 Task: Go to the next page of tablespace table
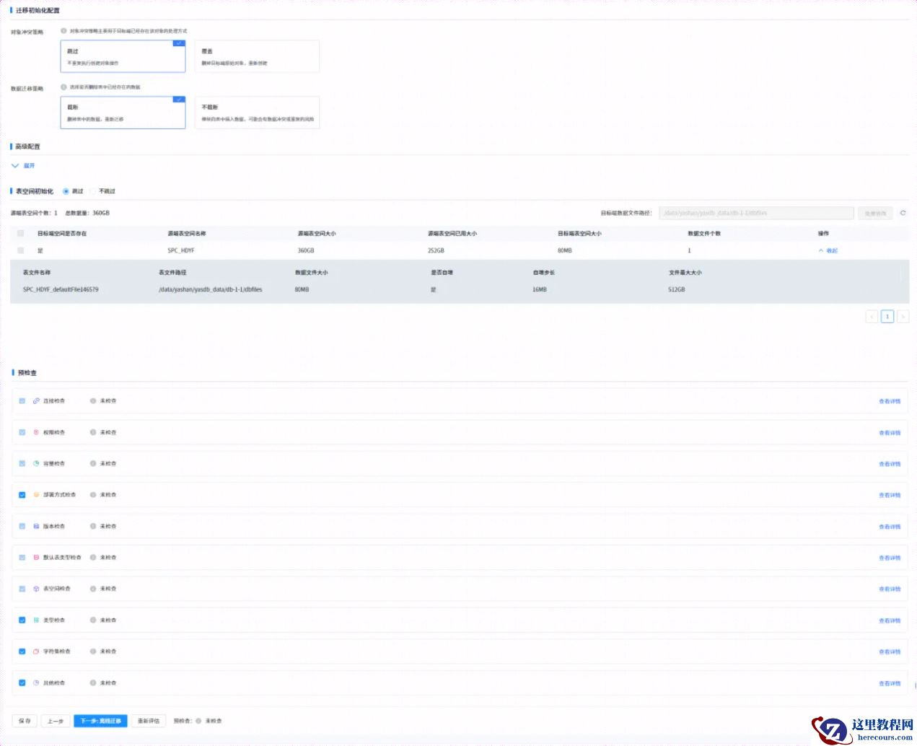[x=903, y=316]
